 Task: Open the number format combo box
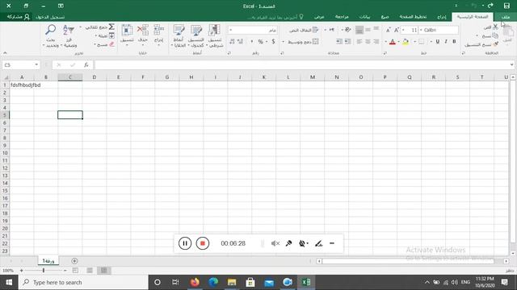(x=253, y=30)
